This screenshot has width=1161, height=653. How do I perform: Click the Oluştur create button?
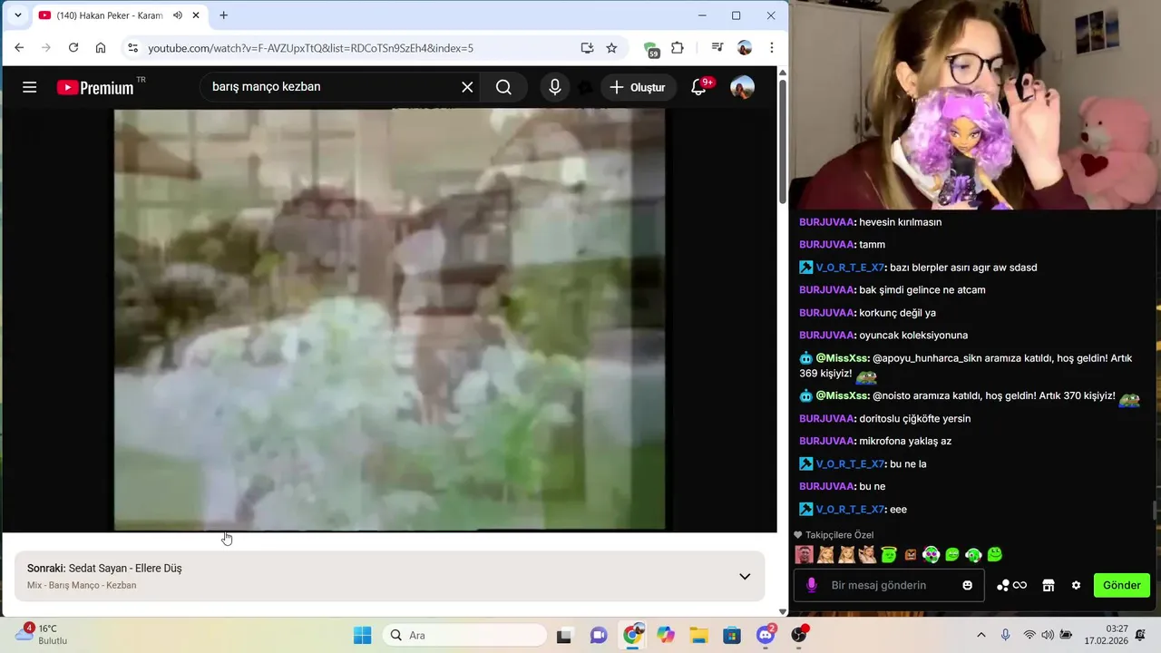[638, 87]
